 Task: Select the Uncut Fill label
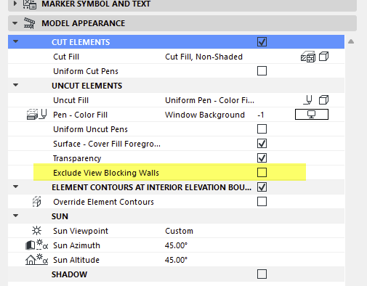click(70, 100)
